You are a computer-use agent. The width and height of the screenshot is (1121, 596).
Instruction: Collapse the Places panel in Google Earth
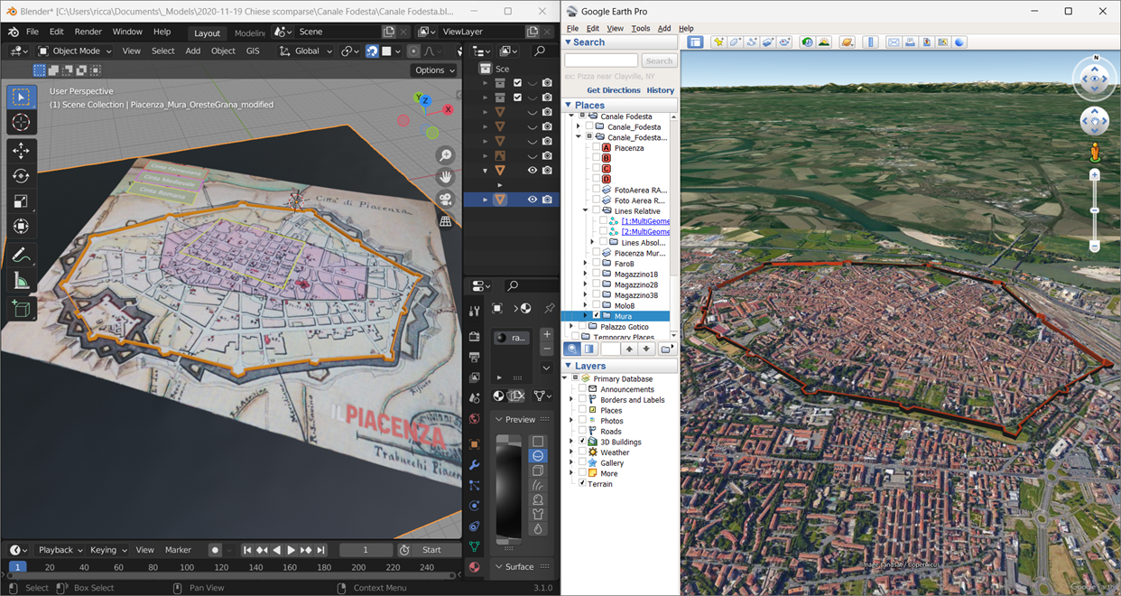click(569, 106)
